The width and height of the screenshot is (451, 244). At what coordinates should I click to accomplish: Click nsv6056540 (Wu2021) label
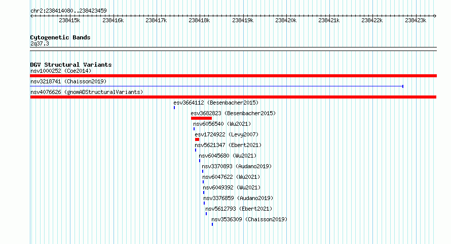tap(222, 124)
